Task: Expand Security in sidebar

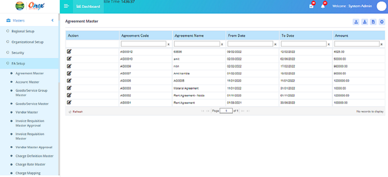Action: tap(18, 53)
